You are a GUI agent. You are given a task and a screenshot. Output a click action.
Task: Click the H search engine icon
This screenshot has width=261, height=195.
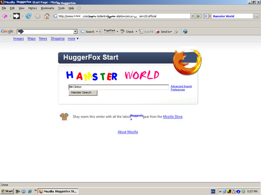click(x=206, y=16)
